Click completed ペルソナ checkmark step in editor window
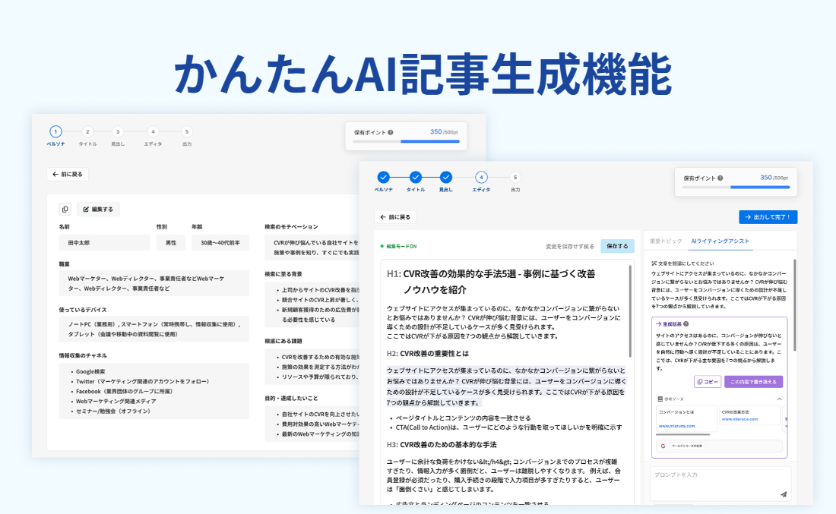The height and width of the screenshot is (514, 836). pos(383,178)
